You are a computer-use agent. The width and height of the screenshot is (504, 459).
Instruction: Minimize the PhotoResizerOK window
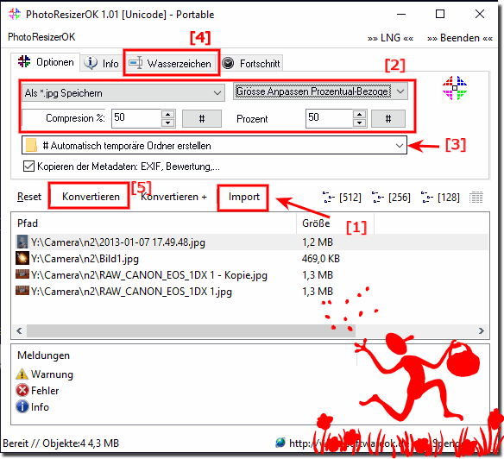pyautogui.click(x=401, y=14)
